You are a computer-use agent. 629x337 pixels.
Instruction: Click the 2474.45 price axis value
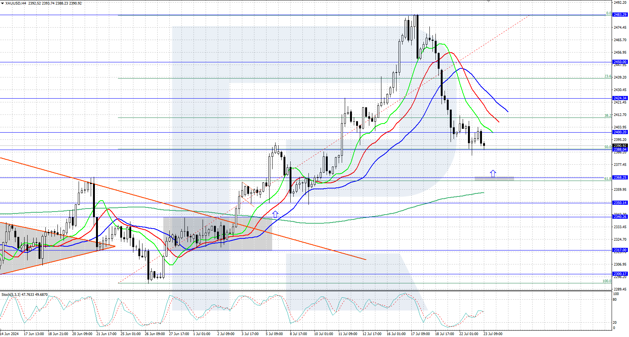click(620, 28)
